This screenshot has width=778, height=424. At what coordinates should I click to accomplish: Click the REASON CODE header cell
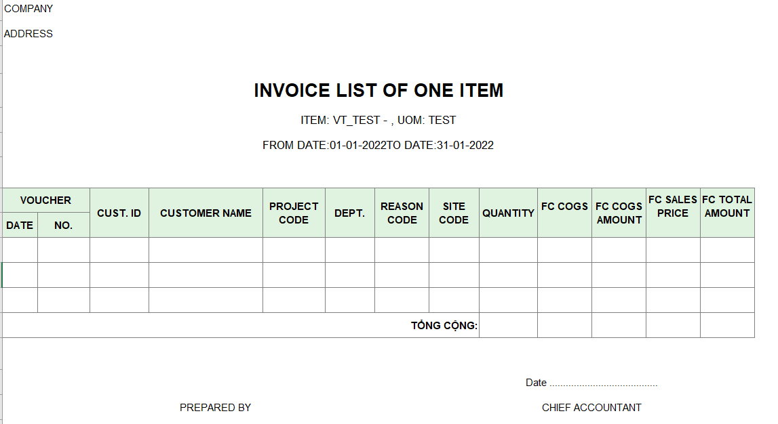[402, 213]
